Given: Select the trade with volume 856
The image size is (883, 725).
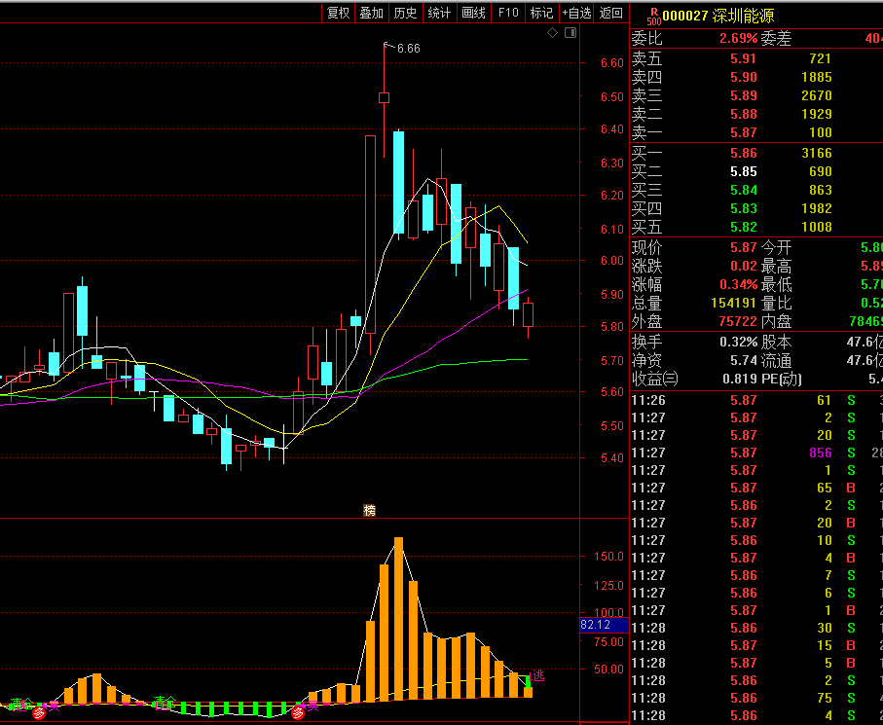Looking at the screenshot, I should coord(756,453).
